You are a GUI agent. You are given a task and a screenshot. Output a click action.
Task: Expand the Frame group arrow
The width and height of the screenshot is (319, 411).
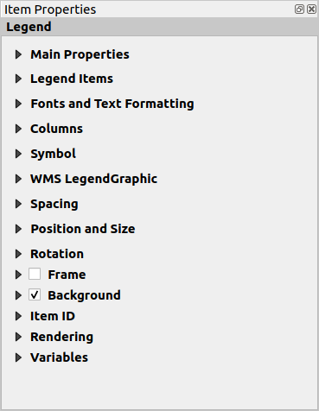pyautogui.click(x=18, y=275)
